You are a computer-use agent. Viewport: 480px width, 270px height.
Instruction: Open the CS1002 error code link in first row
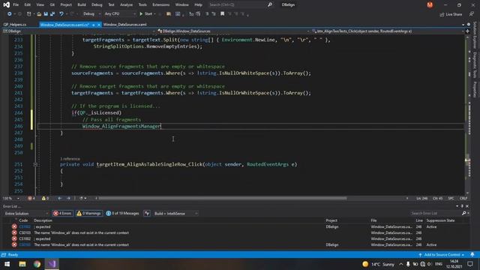click(x=25, y=226)
